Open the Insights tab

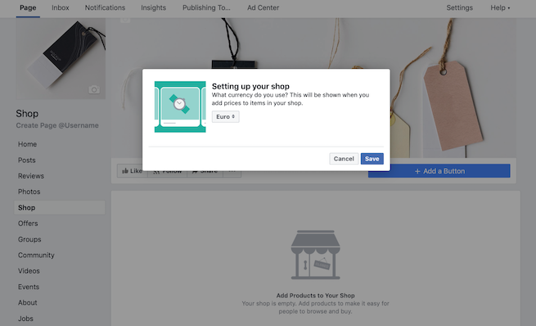click(x=154, y=7)
